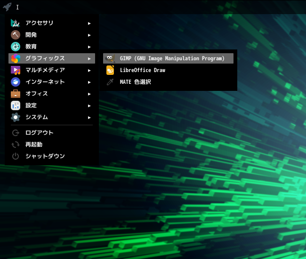The image size is (306, 259).
Task: Expand the インターネット submenu arrow
Action: (x=89, y=82)
